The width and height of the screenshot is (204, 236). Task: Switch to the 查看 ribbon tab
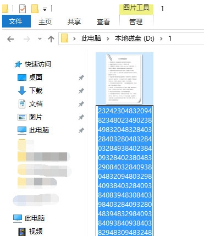pos(103,21)
